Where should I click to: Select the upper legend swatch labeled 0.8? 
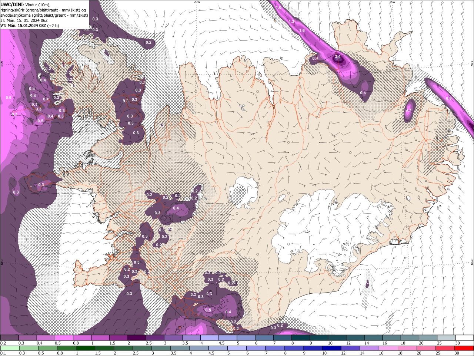click(x=82, y=338)
